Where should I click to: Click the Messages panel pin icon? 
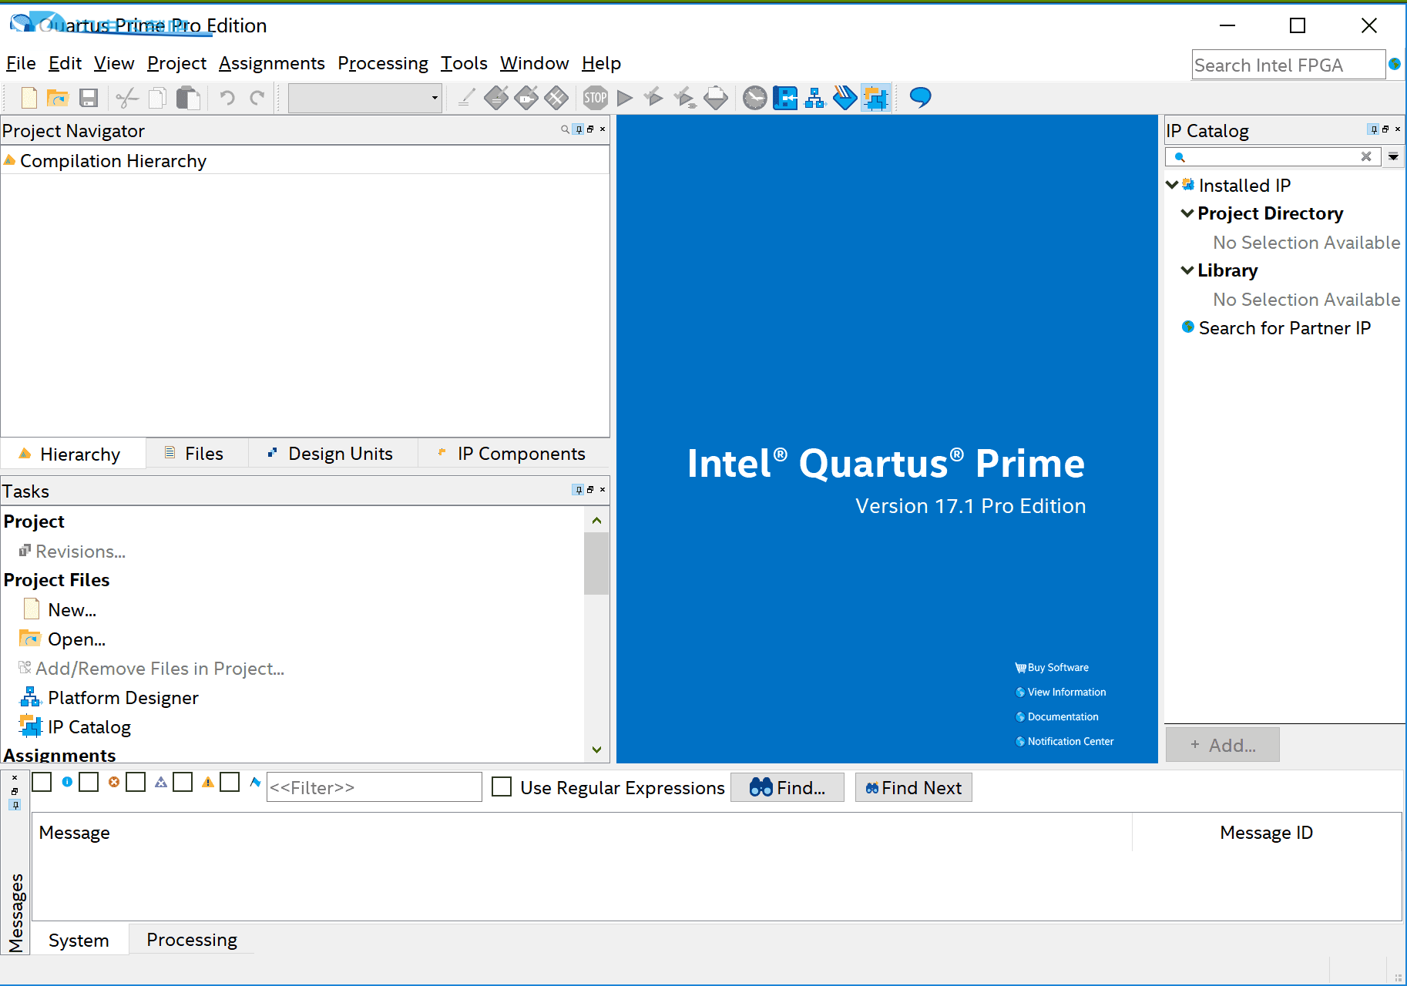click(x=15, y=805)
